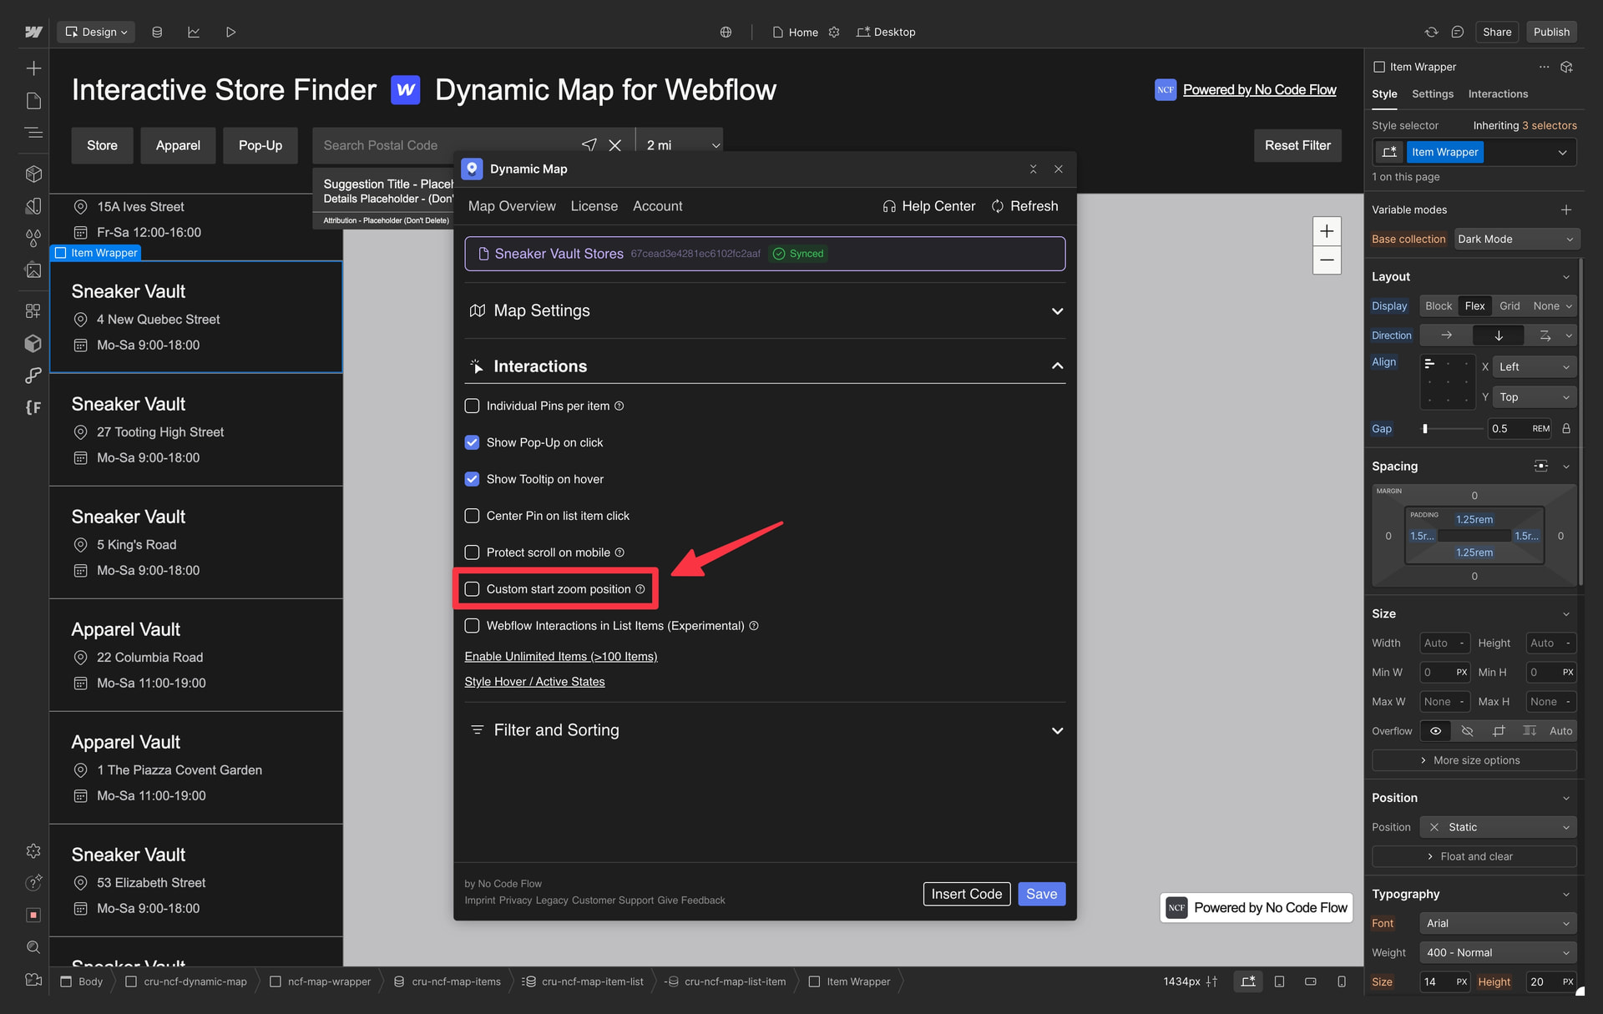Open the Align X Left dropdown
The image size is (1603, 1014).
point(1534,366)
